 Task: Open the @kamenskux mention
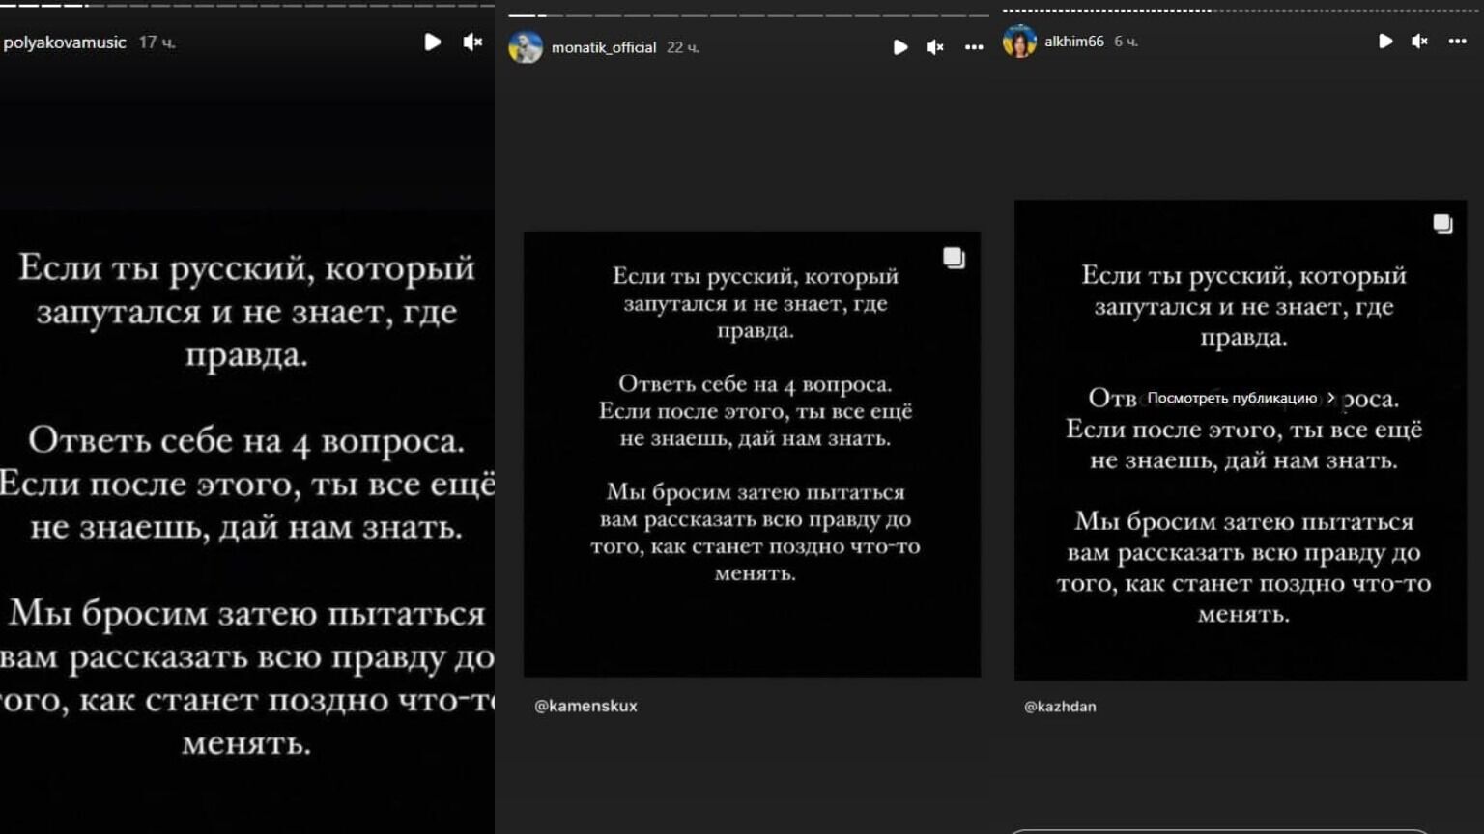pos(585,706)
